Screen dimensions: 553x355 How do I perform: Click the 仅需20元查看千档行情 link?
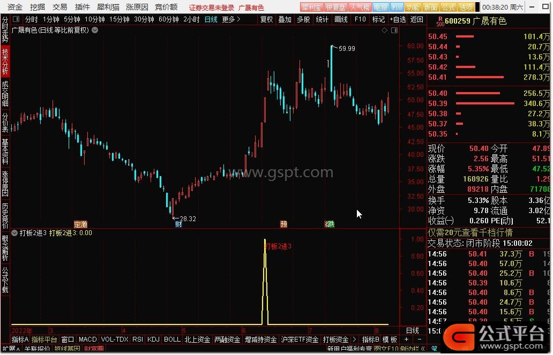coord(470,233)
